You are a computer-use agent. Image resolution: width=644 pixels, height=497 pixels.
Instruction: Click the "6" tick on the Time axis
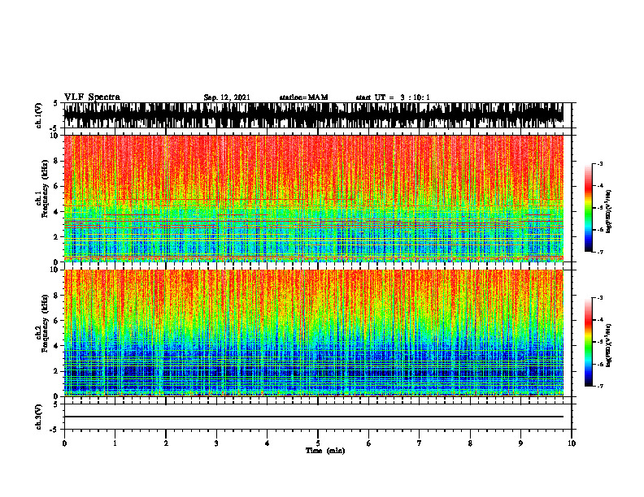point(369,443)
